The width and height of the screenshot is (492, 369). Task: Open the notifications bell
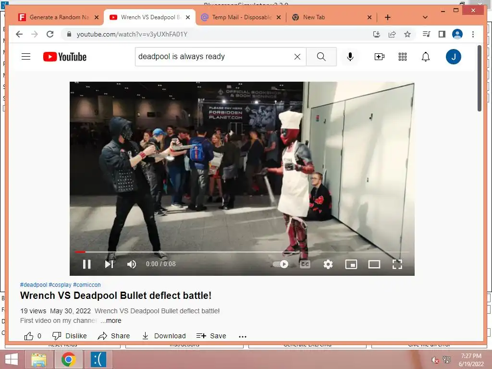(x=426, y=57)
